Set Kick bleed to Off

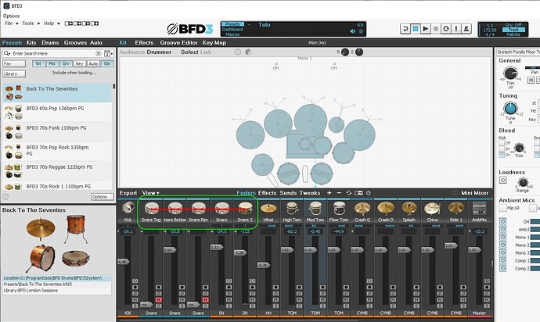502,143
